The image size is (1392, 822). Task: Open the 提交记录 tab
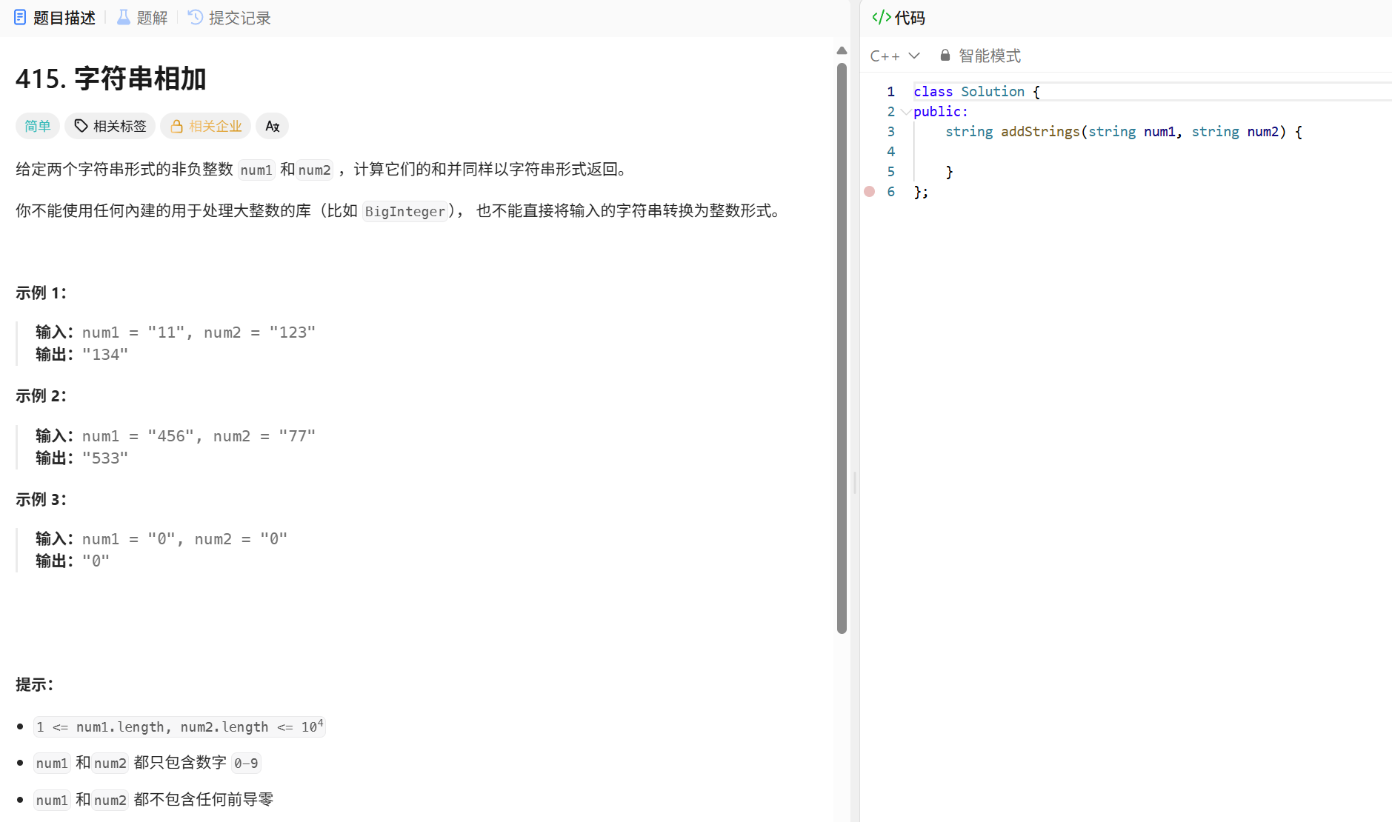coord(230,18)
